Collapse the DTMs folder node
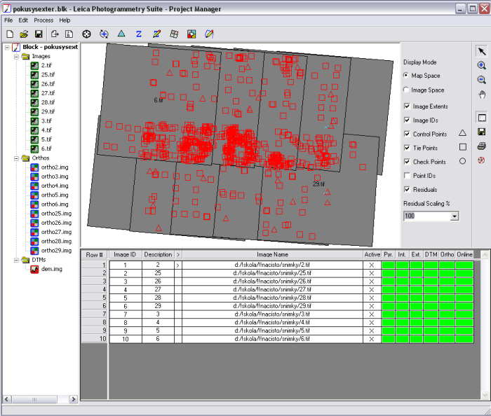The width and height of the screenshot is (491, 416). (x=16, y=260)
